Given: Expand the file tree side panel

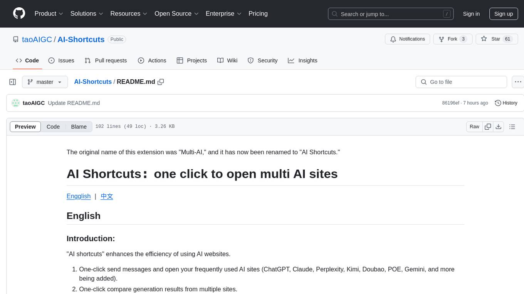Looking at the screenshot, I should [13, 82].
